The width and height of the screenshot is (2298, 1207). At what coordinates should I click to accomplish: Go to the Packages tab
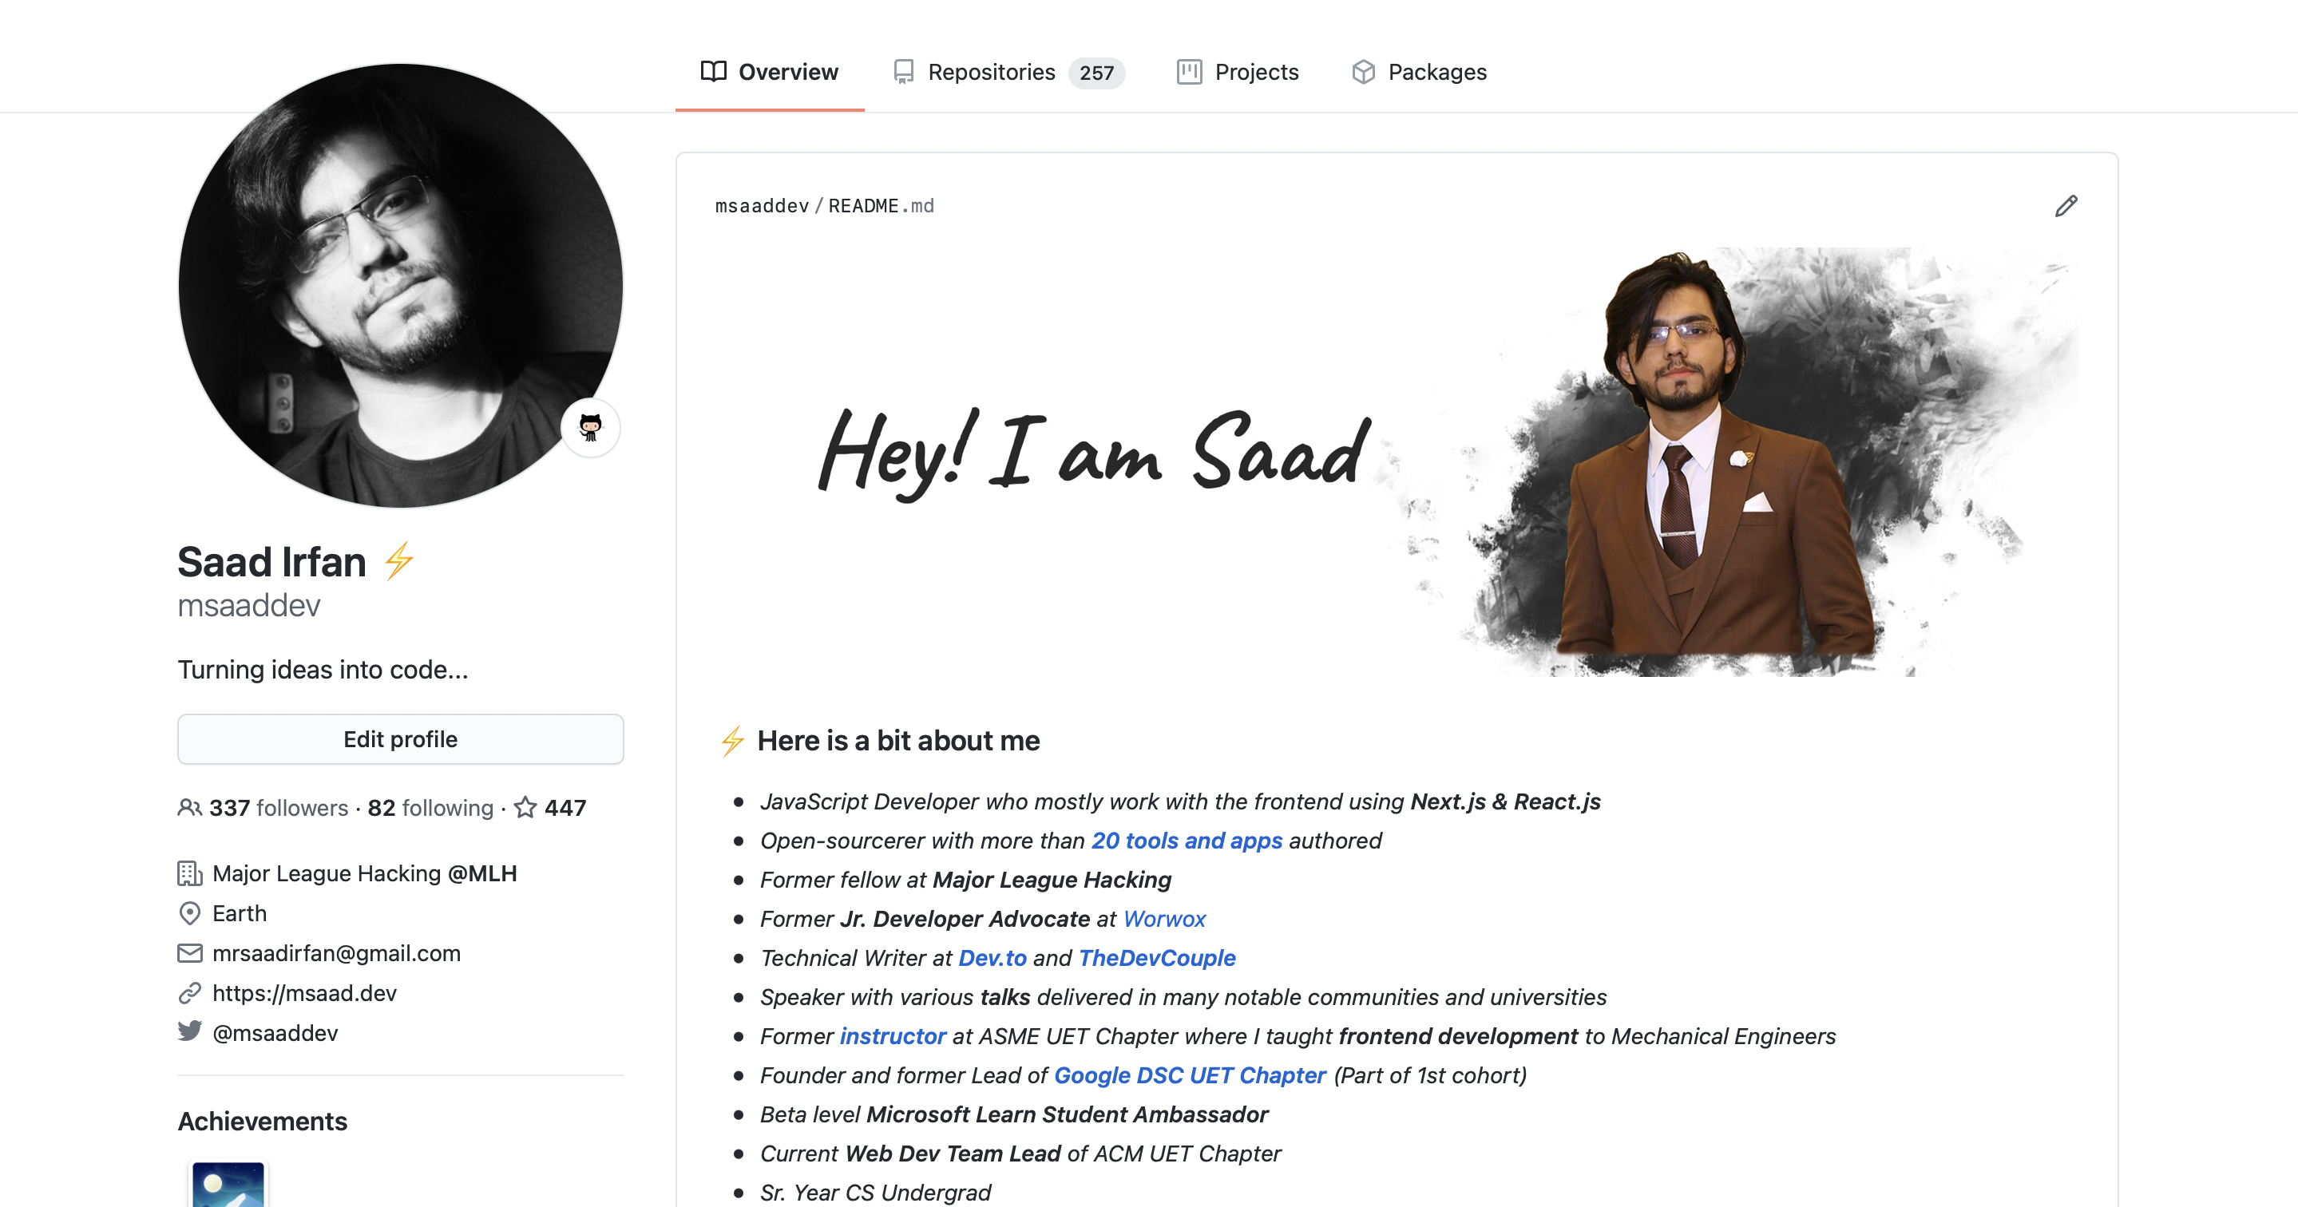click(1420, 73)
